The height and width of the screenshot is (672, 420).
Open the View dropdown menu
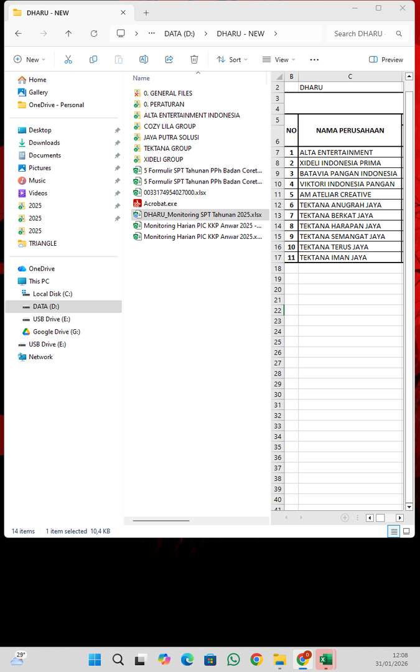coord(278,60)
